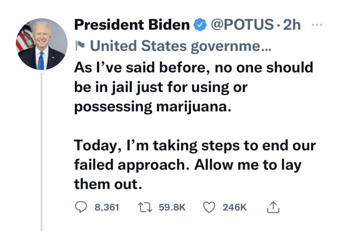Like the tweet with the heart icon

209,207
